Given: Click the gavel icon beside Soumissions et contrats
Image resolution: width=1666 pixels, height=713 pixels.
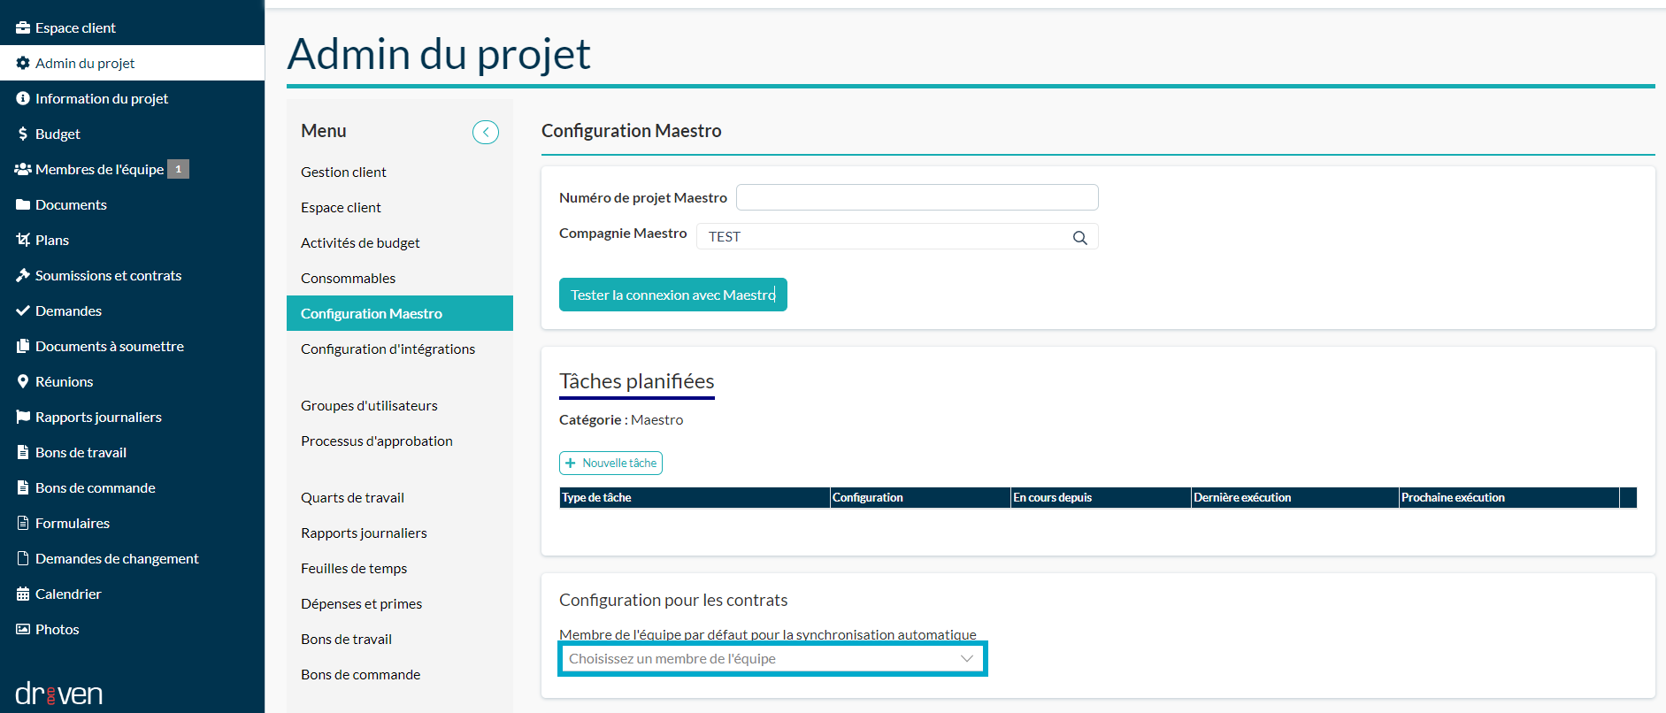Looking at the screenshot, I should tap(23, 275).
